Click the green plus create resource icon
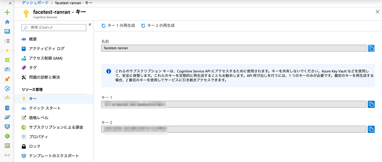 7,12
